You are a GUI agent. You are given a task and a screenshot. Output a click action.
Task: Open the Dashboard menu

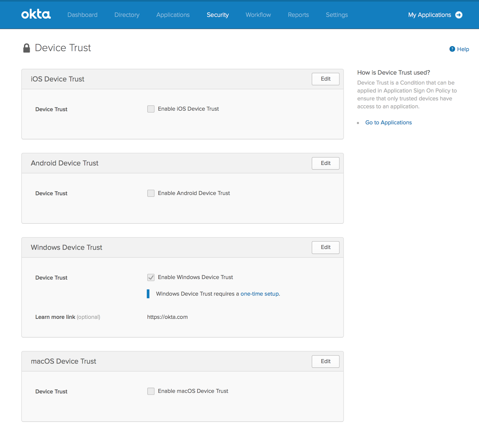pyautogui.click(x=82, y=15)
